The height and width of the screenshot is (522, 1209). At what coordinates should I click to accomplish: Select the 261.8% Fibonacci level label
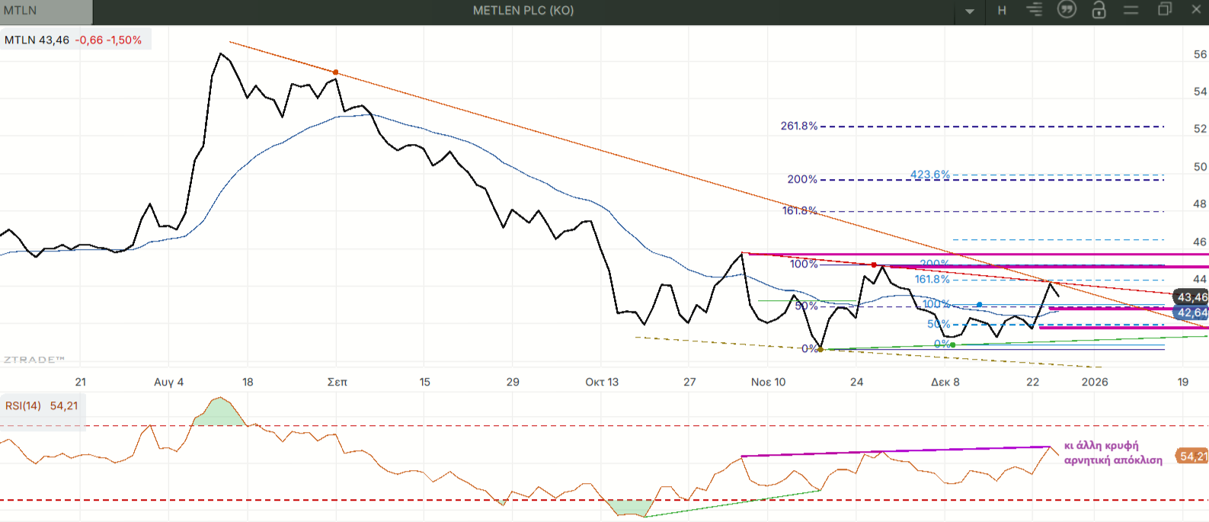click(x=798, y=126)
